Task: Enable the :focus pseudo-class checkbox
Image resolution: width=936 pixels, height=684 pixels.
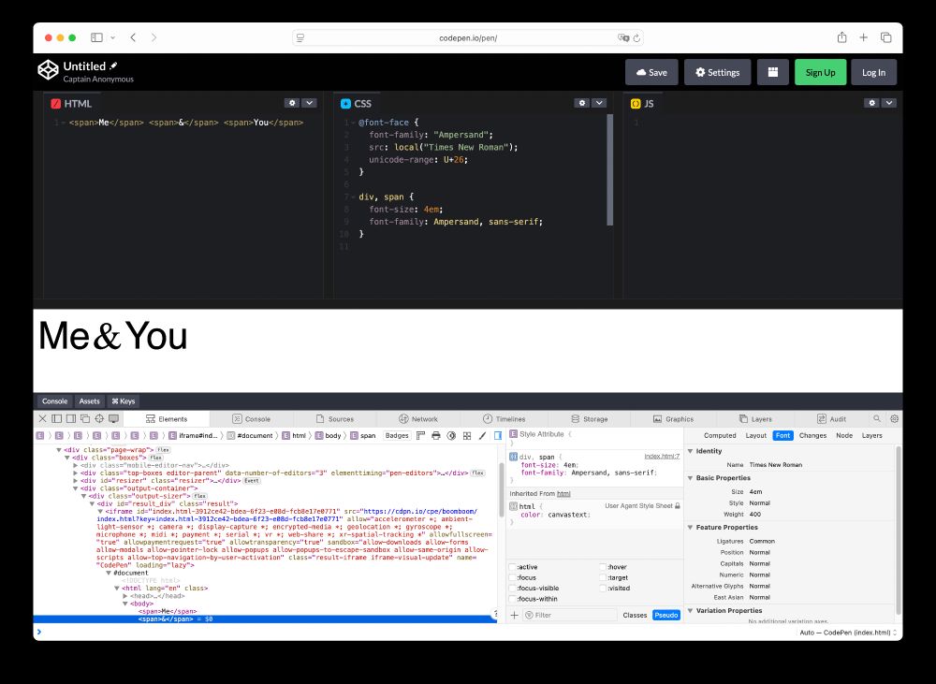Action: tap(512, 577)
